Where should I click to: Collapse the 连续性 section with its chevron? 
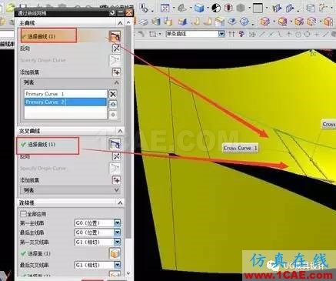pos(120,203)
